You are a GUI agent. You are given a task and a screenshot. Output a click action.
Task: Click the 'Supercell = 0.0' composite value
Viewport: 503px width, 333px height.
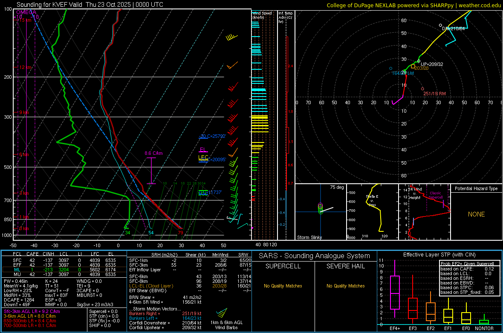[x=103, y=311]
